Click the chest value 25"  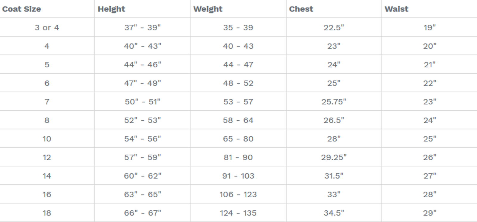(334, 83)
